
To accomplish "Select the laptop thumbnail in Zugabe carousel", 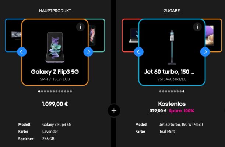I will pyautogui.click(x=133, y=36).
